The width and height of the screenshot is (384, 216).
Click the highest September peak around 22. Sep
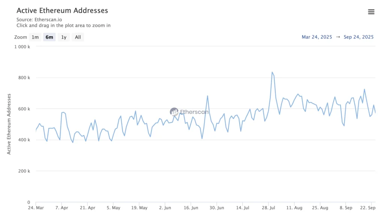click(x=364, y=90)
